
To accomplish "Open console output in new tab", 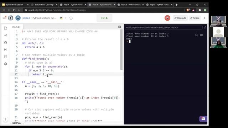I will point(205,27).
